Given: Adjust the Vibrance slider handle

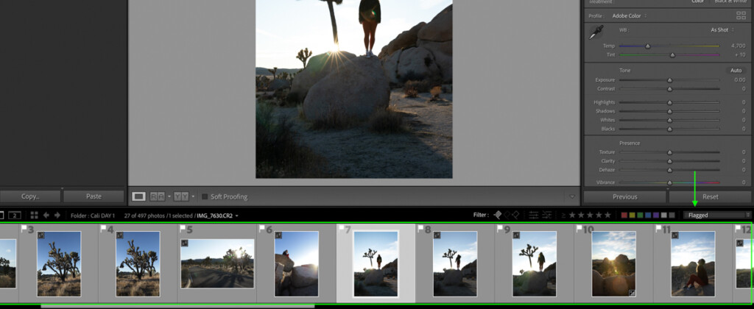Looking at the screenshot, I should tap(669, 183).
